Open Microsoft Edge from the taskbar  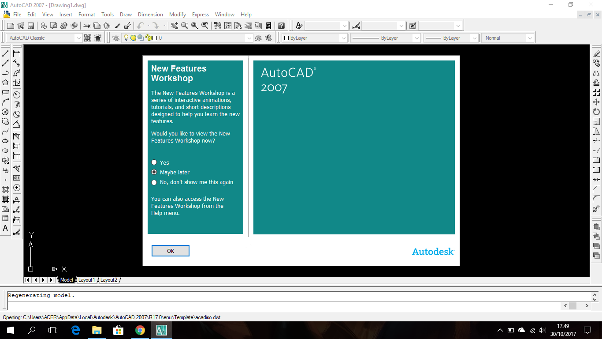tap(75, 330)
